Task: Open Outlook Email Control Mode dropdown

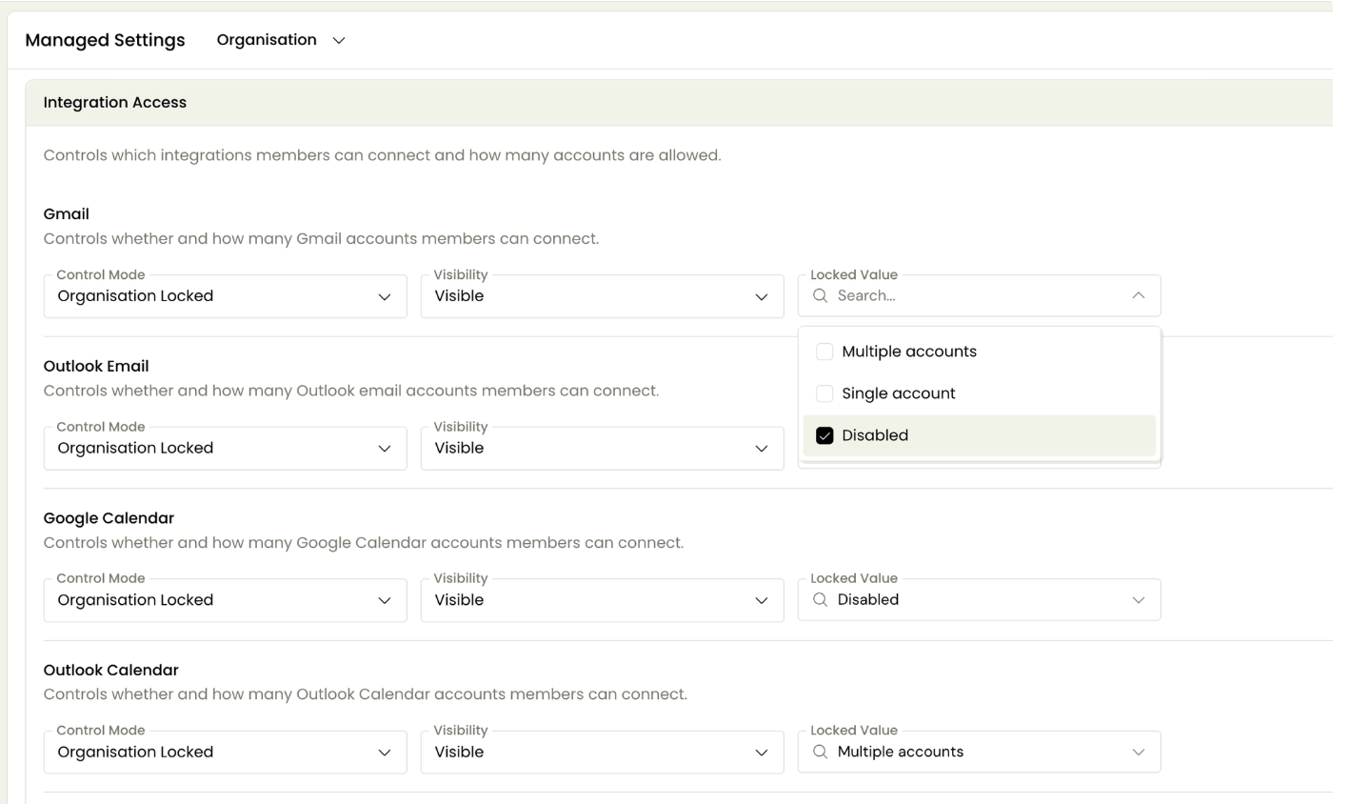Action: 225,449
